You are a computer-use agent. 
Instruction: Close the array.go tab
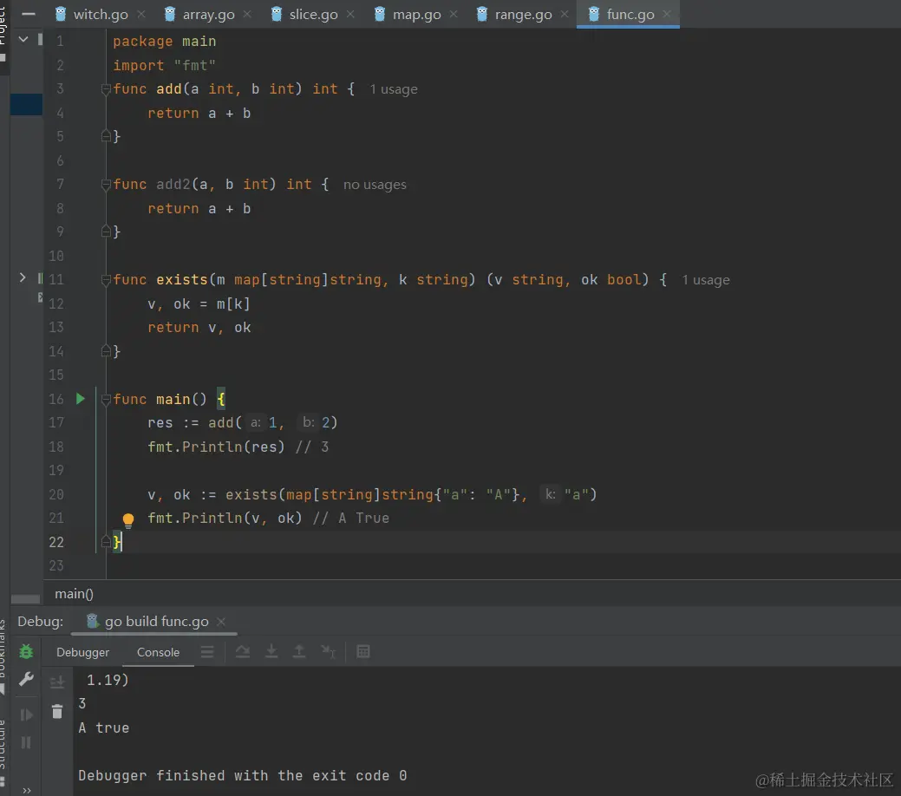(247, 15)
